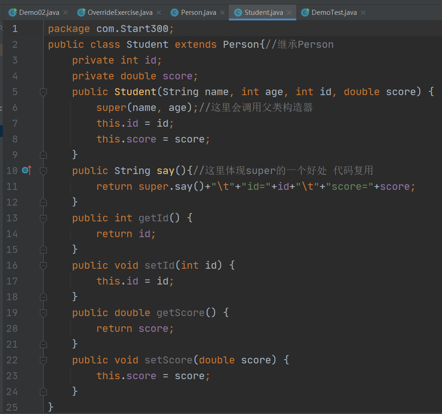442x414 pixels.
Task: Click line number 25 in the gutter
Action: pos(12,408)
